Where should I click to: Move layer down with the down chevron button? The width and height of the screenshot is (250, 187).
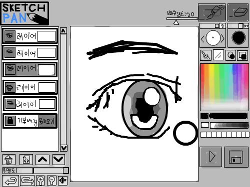(x=58, y=160)
